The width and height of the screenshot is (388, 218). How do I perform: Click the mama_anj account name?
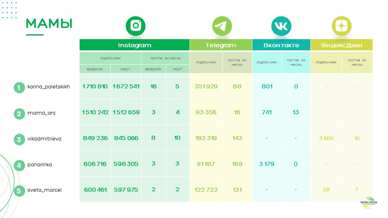(x=41, y=113)
